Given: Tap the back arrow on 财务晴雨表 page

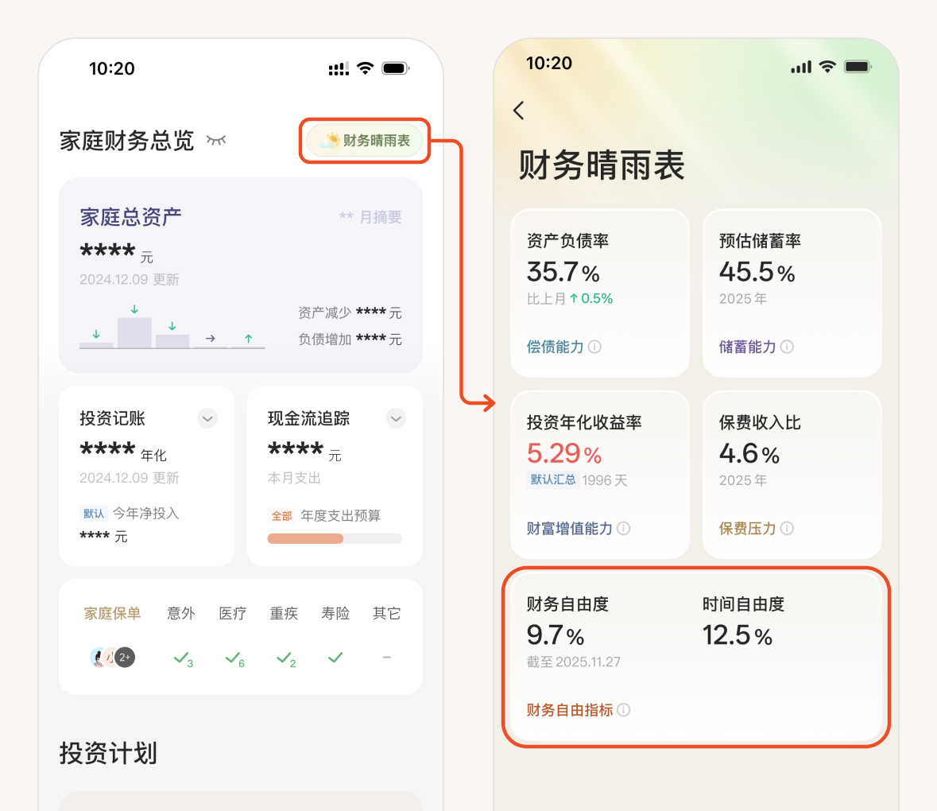Looking at the screenshot, I should (x=519, y=111).
